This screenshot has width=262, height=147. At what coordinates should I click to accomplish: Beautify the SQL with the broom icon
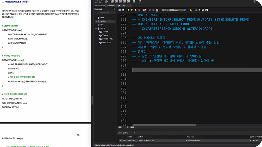(x=196, y=10)
